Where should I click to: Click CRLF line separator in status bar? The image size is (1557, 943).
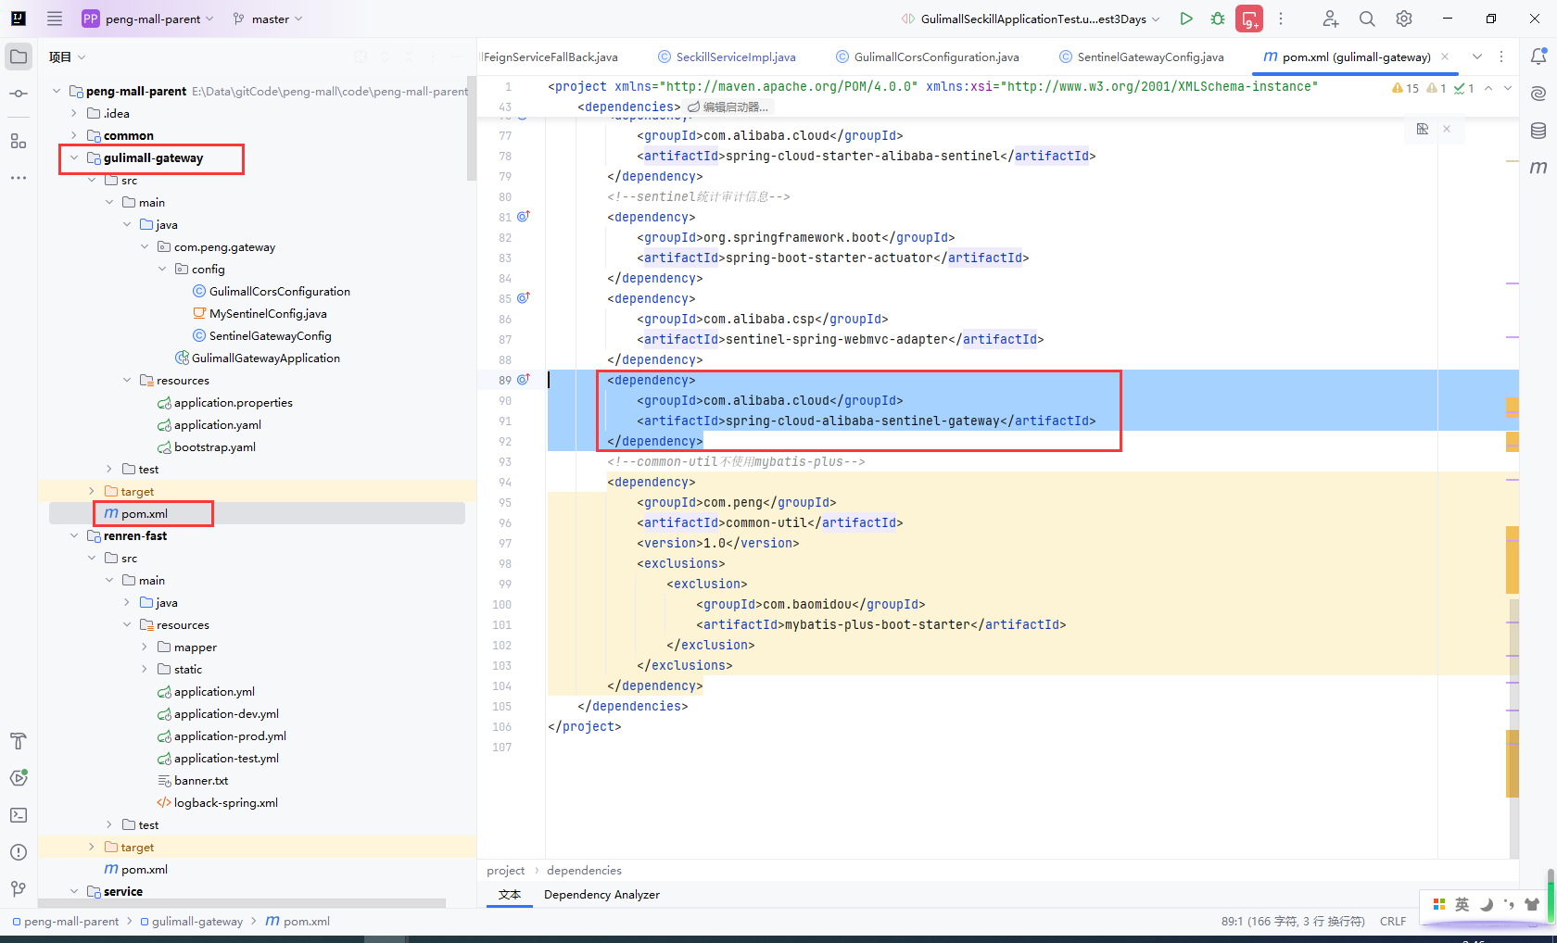1393,921
